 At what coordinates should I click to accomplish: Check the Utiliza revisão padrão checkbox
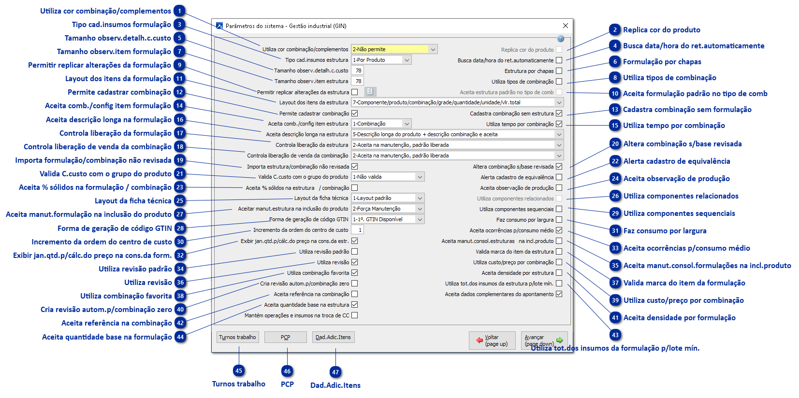(355, 252)
